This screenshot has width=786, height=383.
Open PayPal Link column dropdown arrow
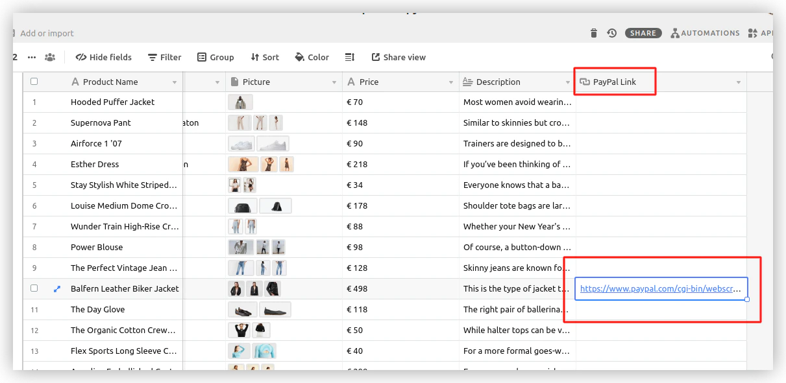pyautogui.click(x=739, y=83)
